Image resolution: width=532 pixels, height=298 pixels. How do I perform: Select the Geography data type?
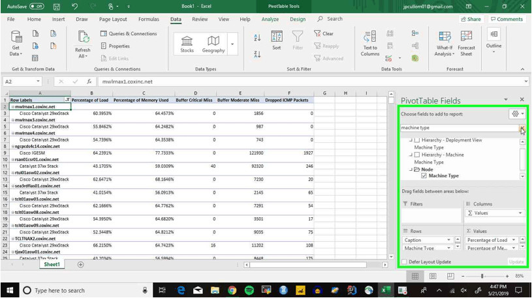click(213, 44)
